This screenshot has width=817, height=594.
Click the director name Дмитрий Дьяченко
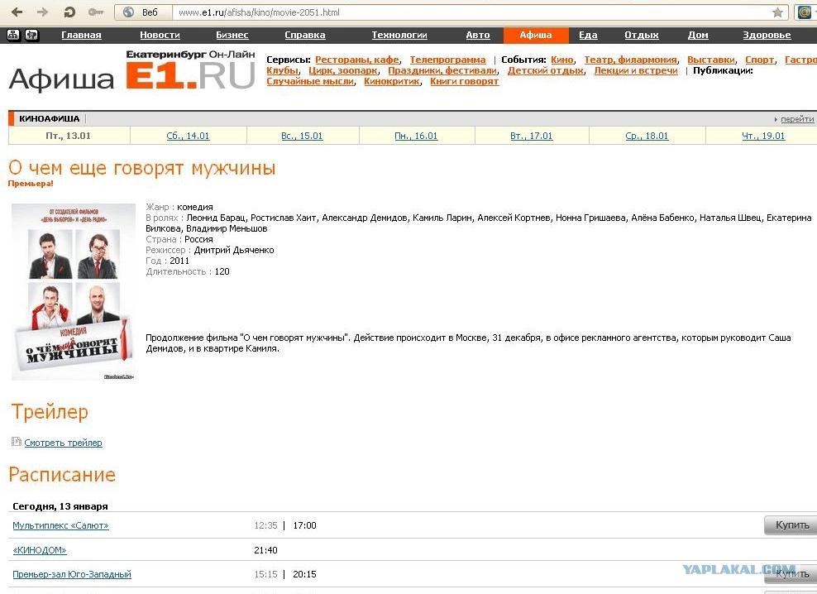(x=234, y=250)
